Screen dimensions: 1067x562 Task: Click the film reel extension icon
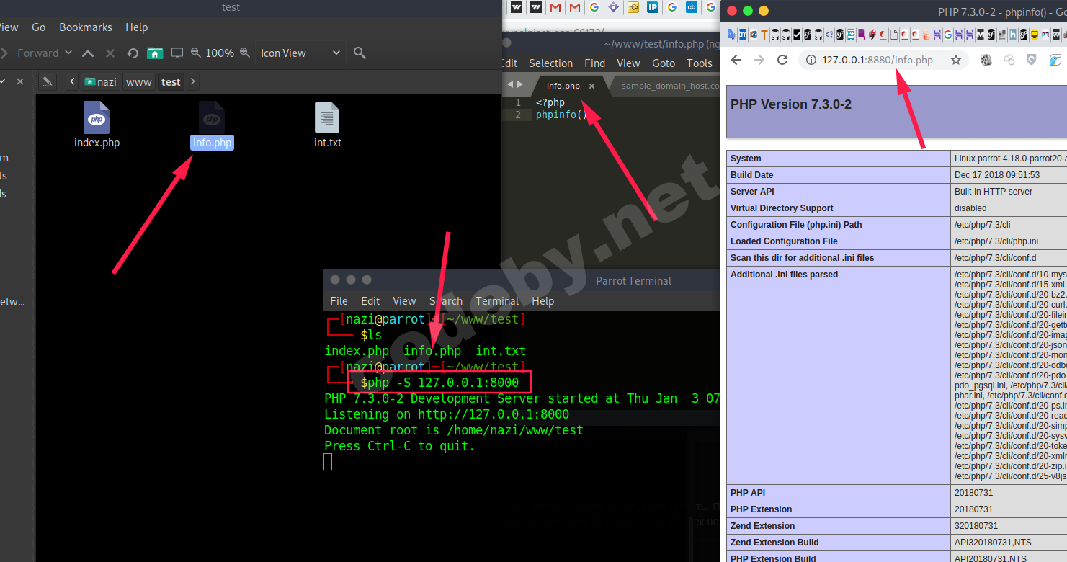[986, 60]
